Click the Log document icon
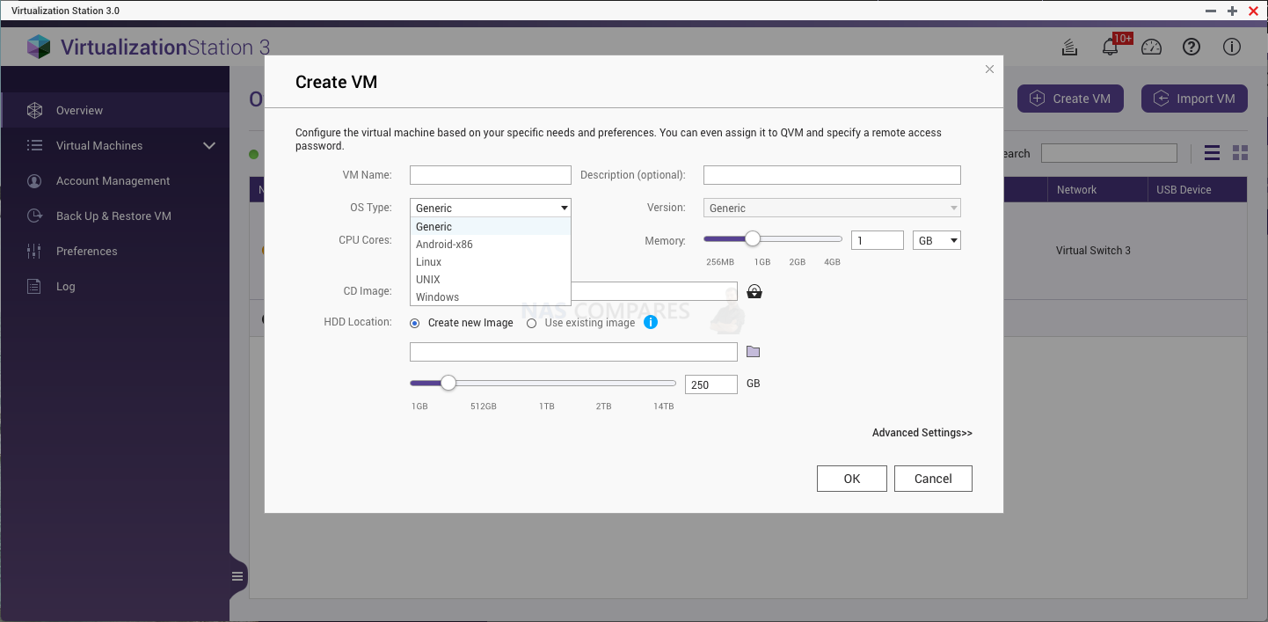Screen dimensions: 1268x622 pos(34,287)
